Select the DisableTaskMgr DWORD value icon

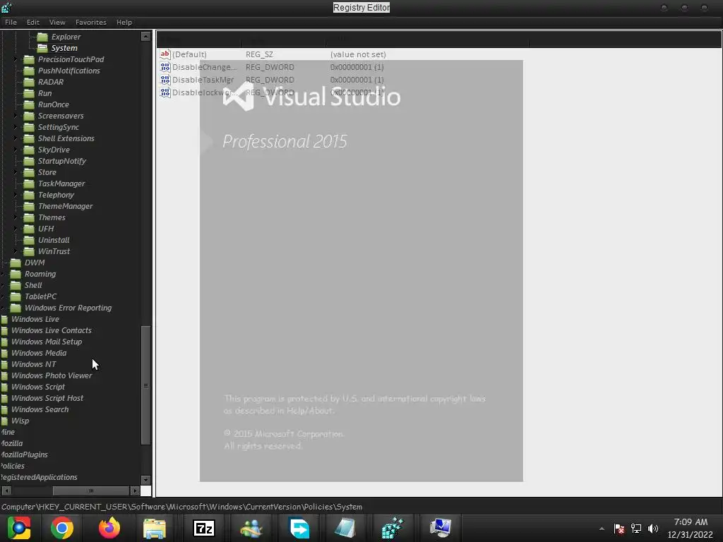165,79
